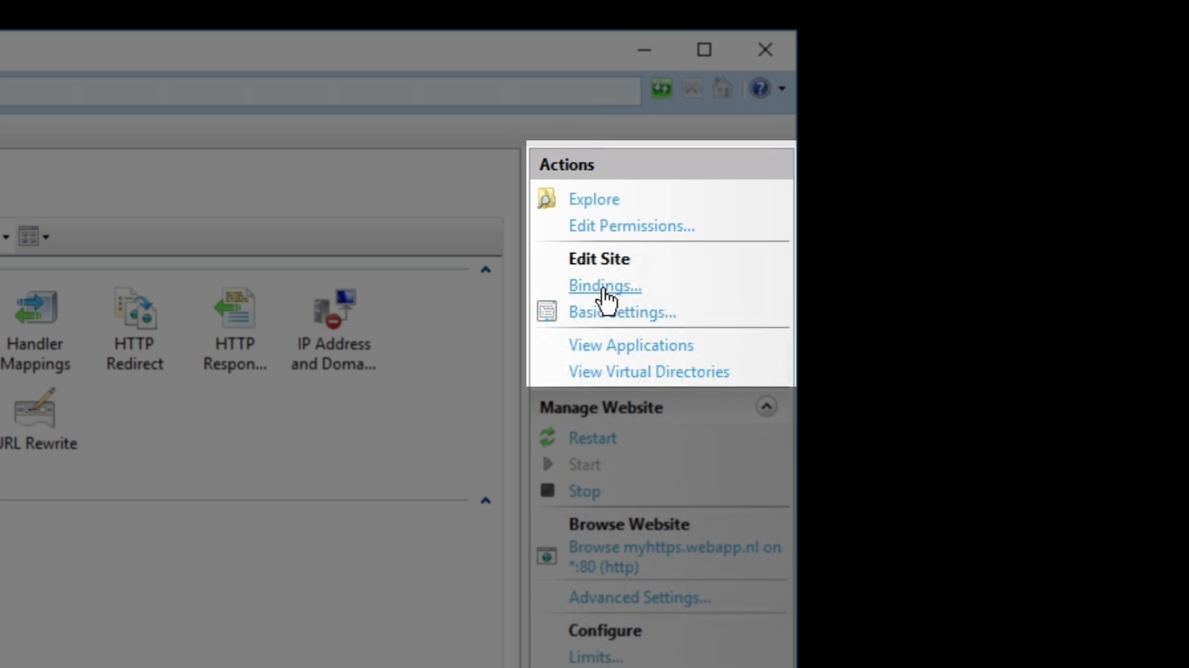Click the Home toolbar icon
The width and height of the screenshot is (1189, 668).
point(723,88)
